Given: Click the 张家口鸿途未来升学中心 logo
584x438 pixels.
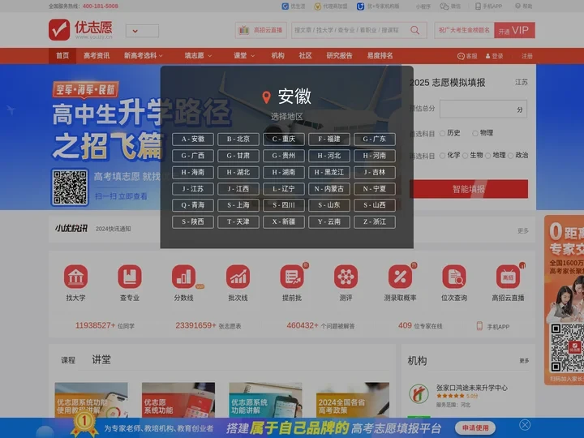Looking at the screenshot, I should (x=419, y=393).
